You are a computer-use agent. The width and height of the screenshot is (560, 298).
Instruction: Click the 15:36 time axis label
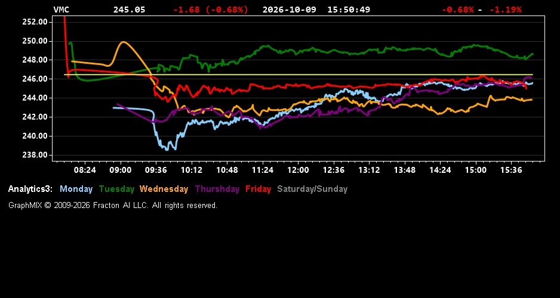[x=511, y=170]
